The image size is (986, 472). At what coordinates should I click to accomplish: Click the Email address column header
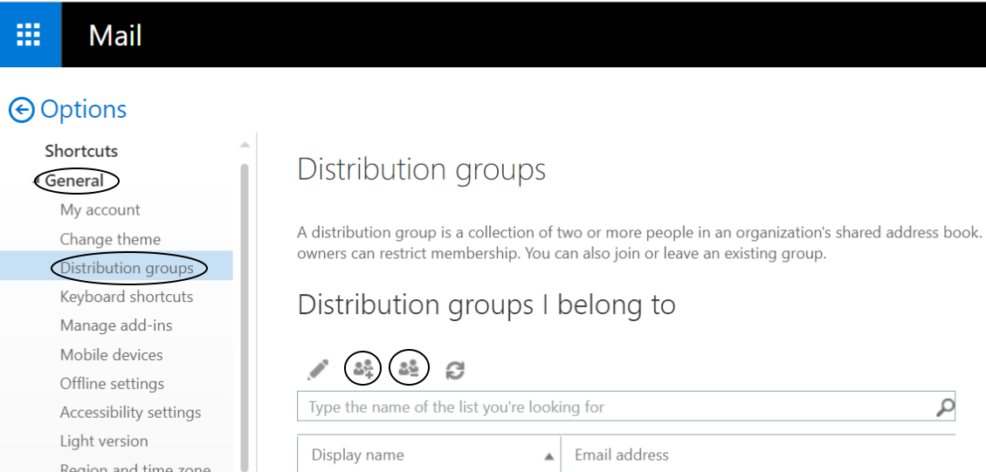(x=621, y=455)
